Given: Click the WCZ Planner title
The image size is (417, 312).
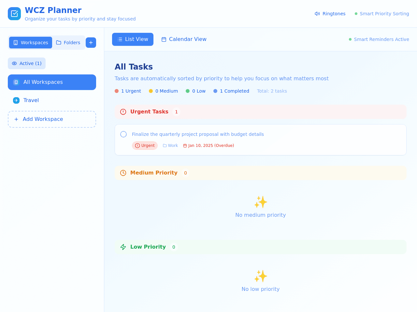Looking at the screenshot, I should [53, 10].
